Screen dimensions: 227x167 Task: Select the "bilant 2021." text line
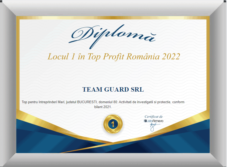[103, 107]
